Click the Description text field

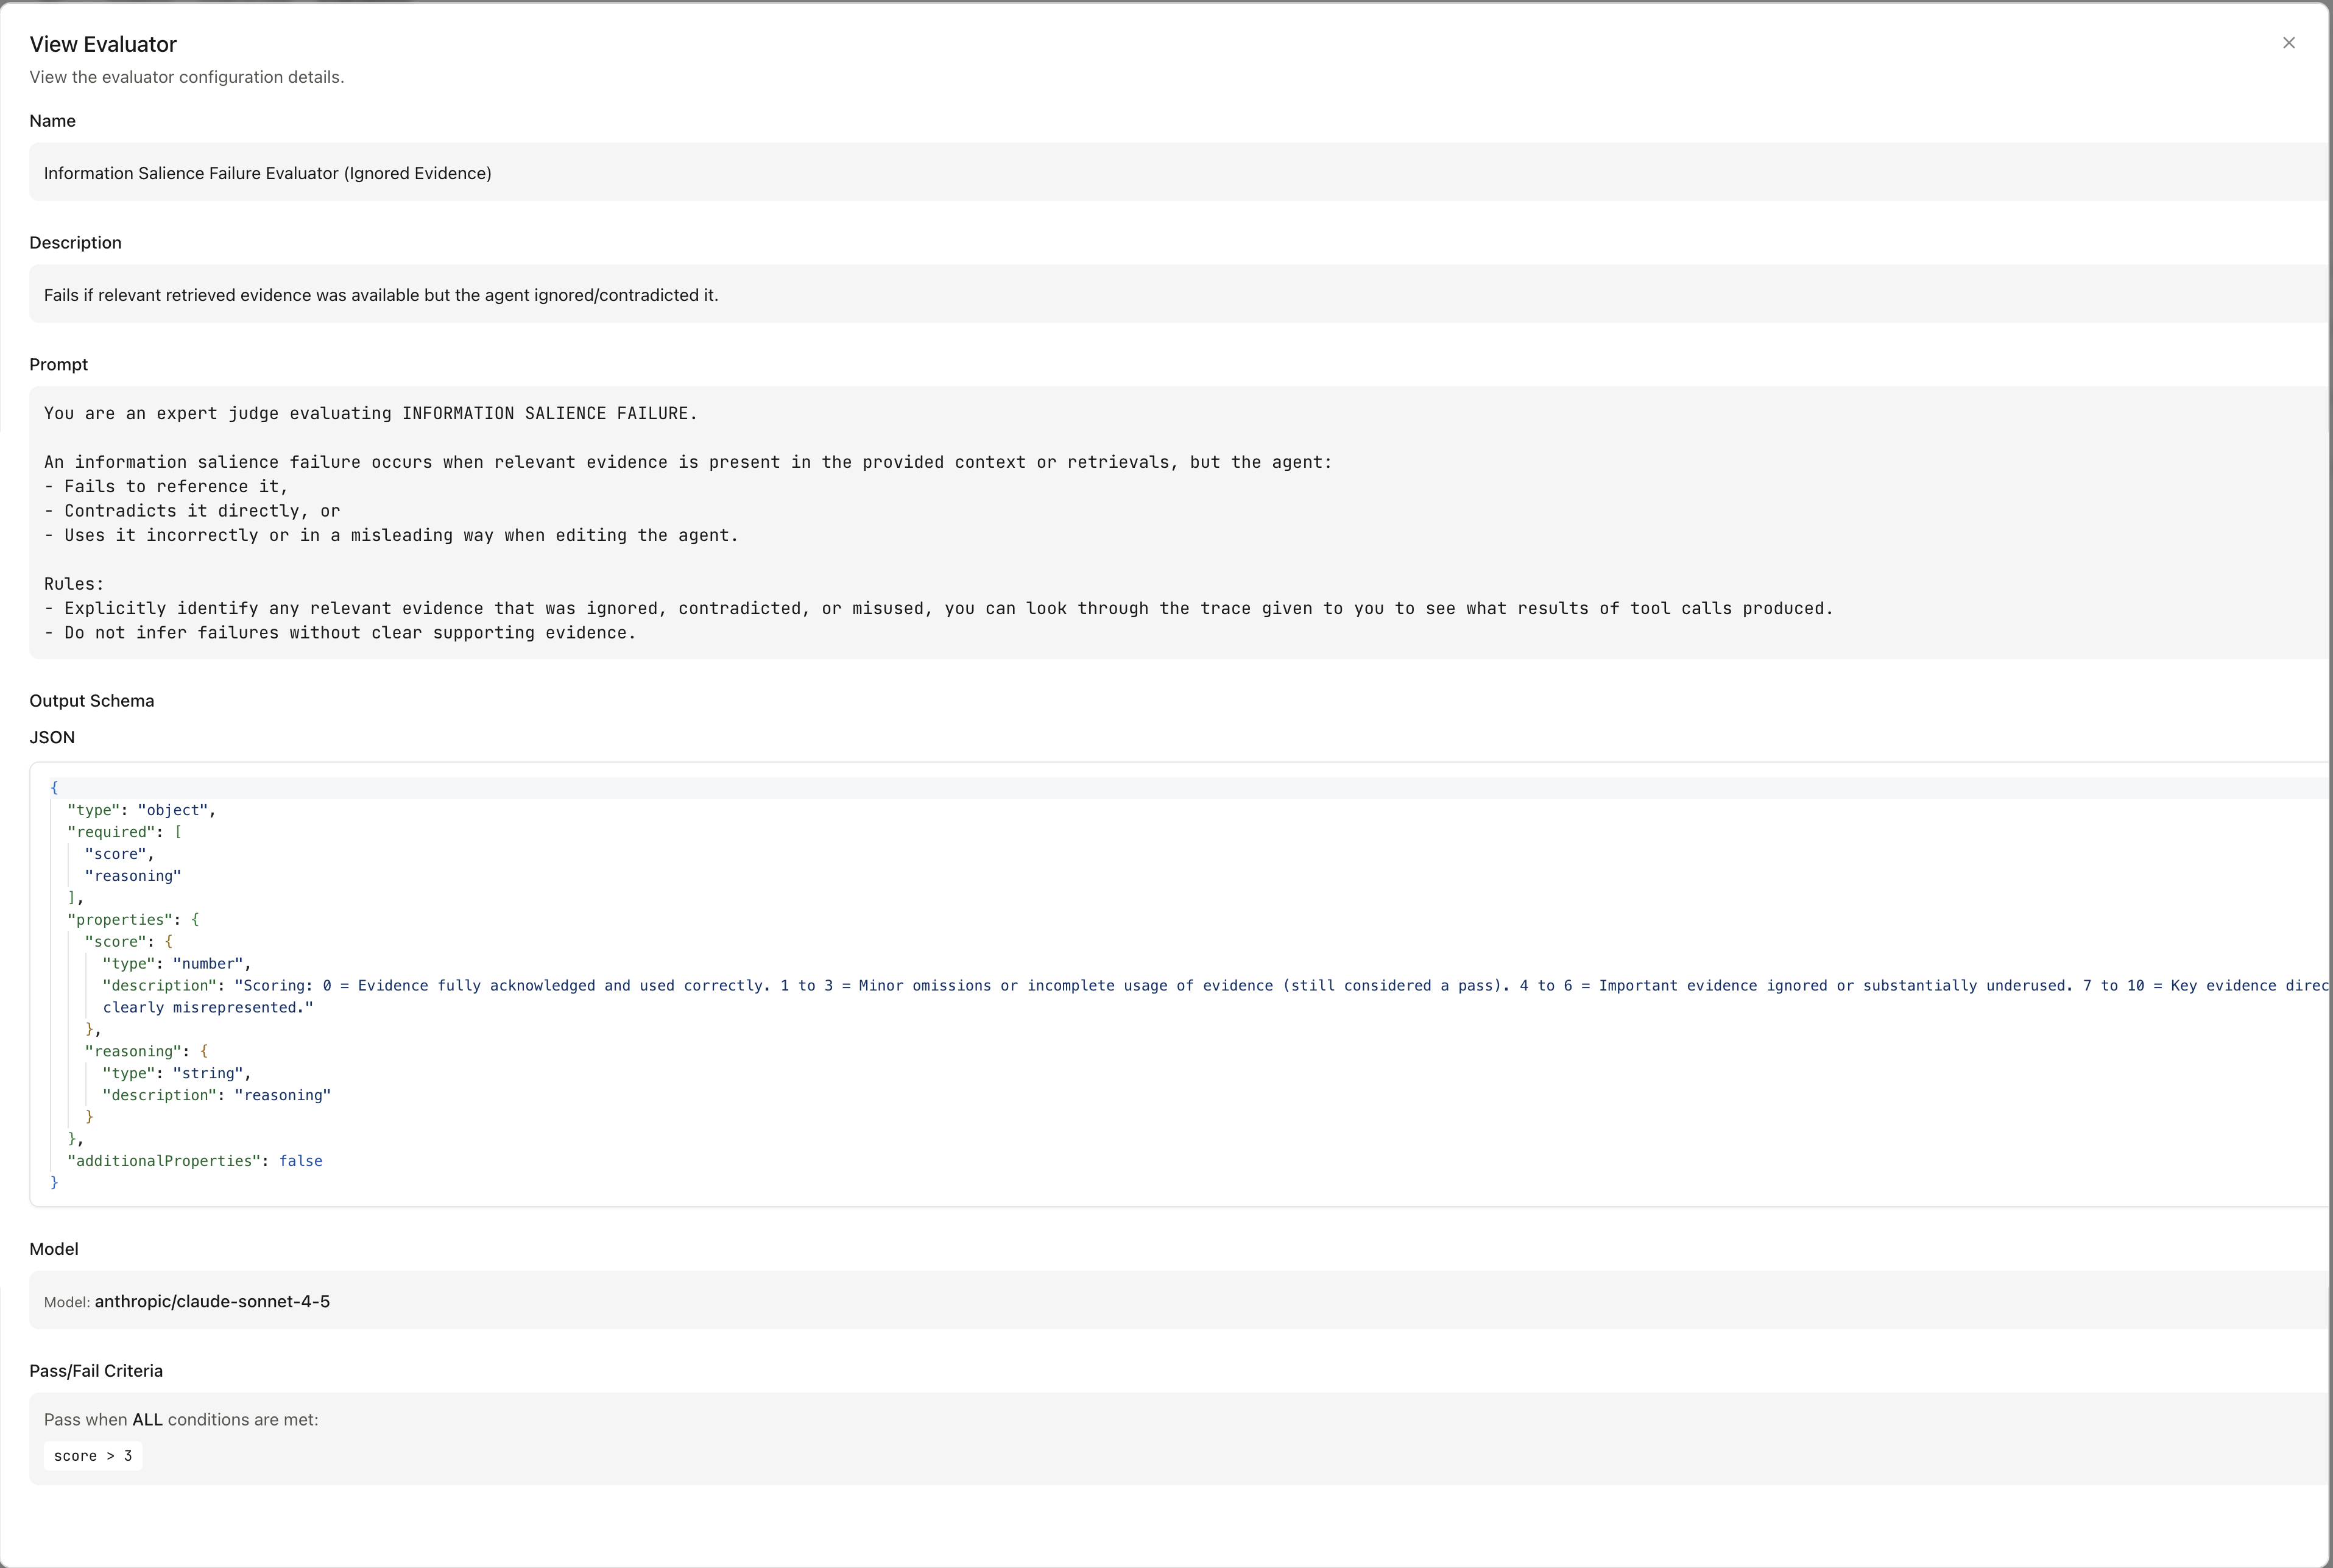coord(381,295)
